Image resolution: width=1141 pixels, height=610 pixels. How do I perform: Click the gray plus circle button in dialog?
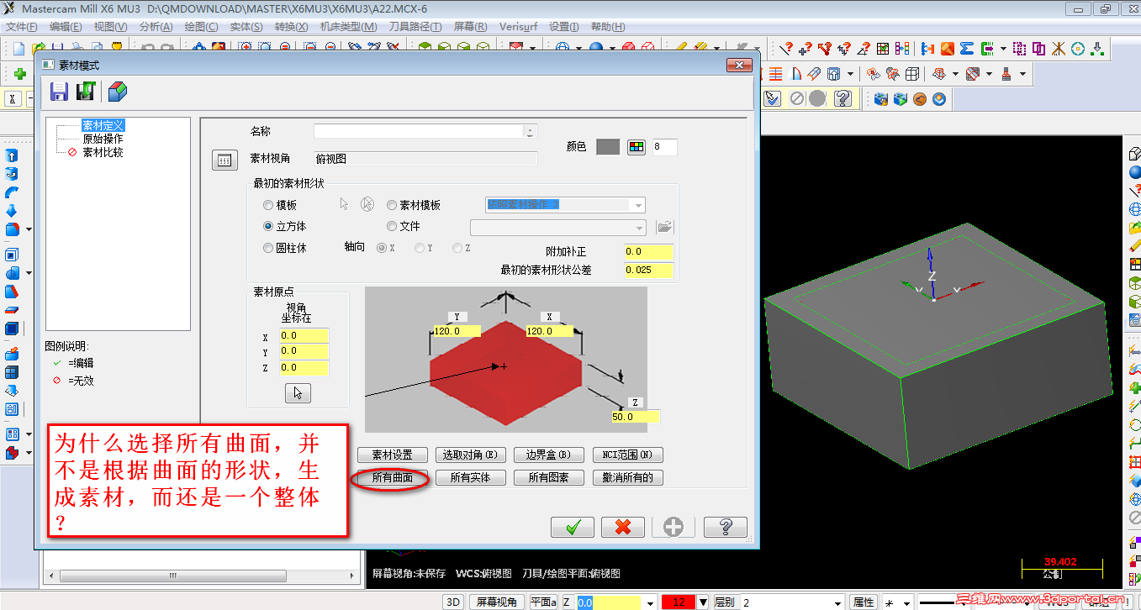click(674, 527)
